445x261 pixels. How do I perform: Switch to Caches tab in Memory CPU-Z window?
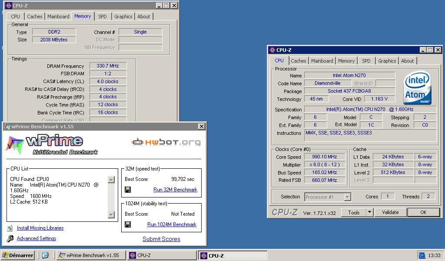pos(35,17)
